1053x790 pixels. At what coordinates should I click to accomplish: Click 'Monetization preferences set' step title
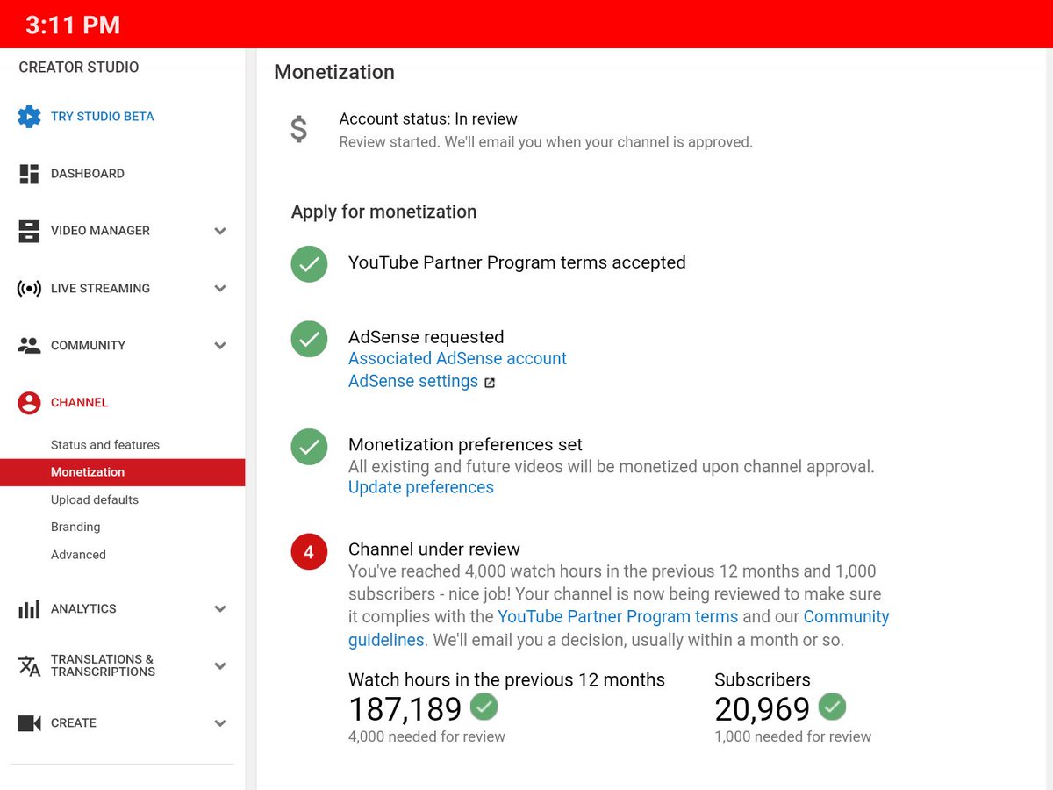[x=465, y=444]
